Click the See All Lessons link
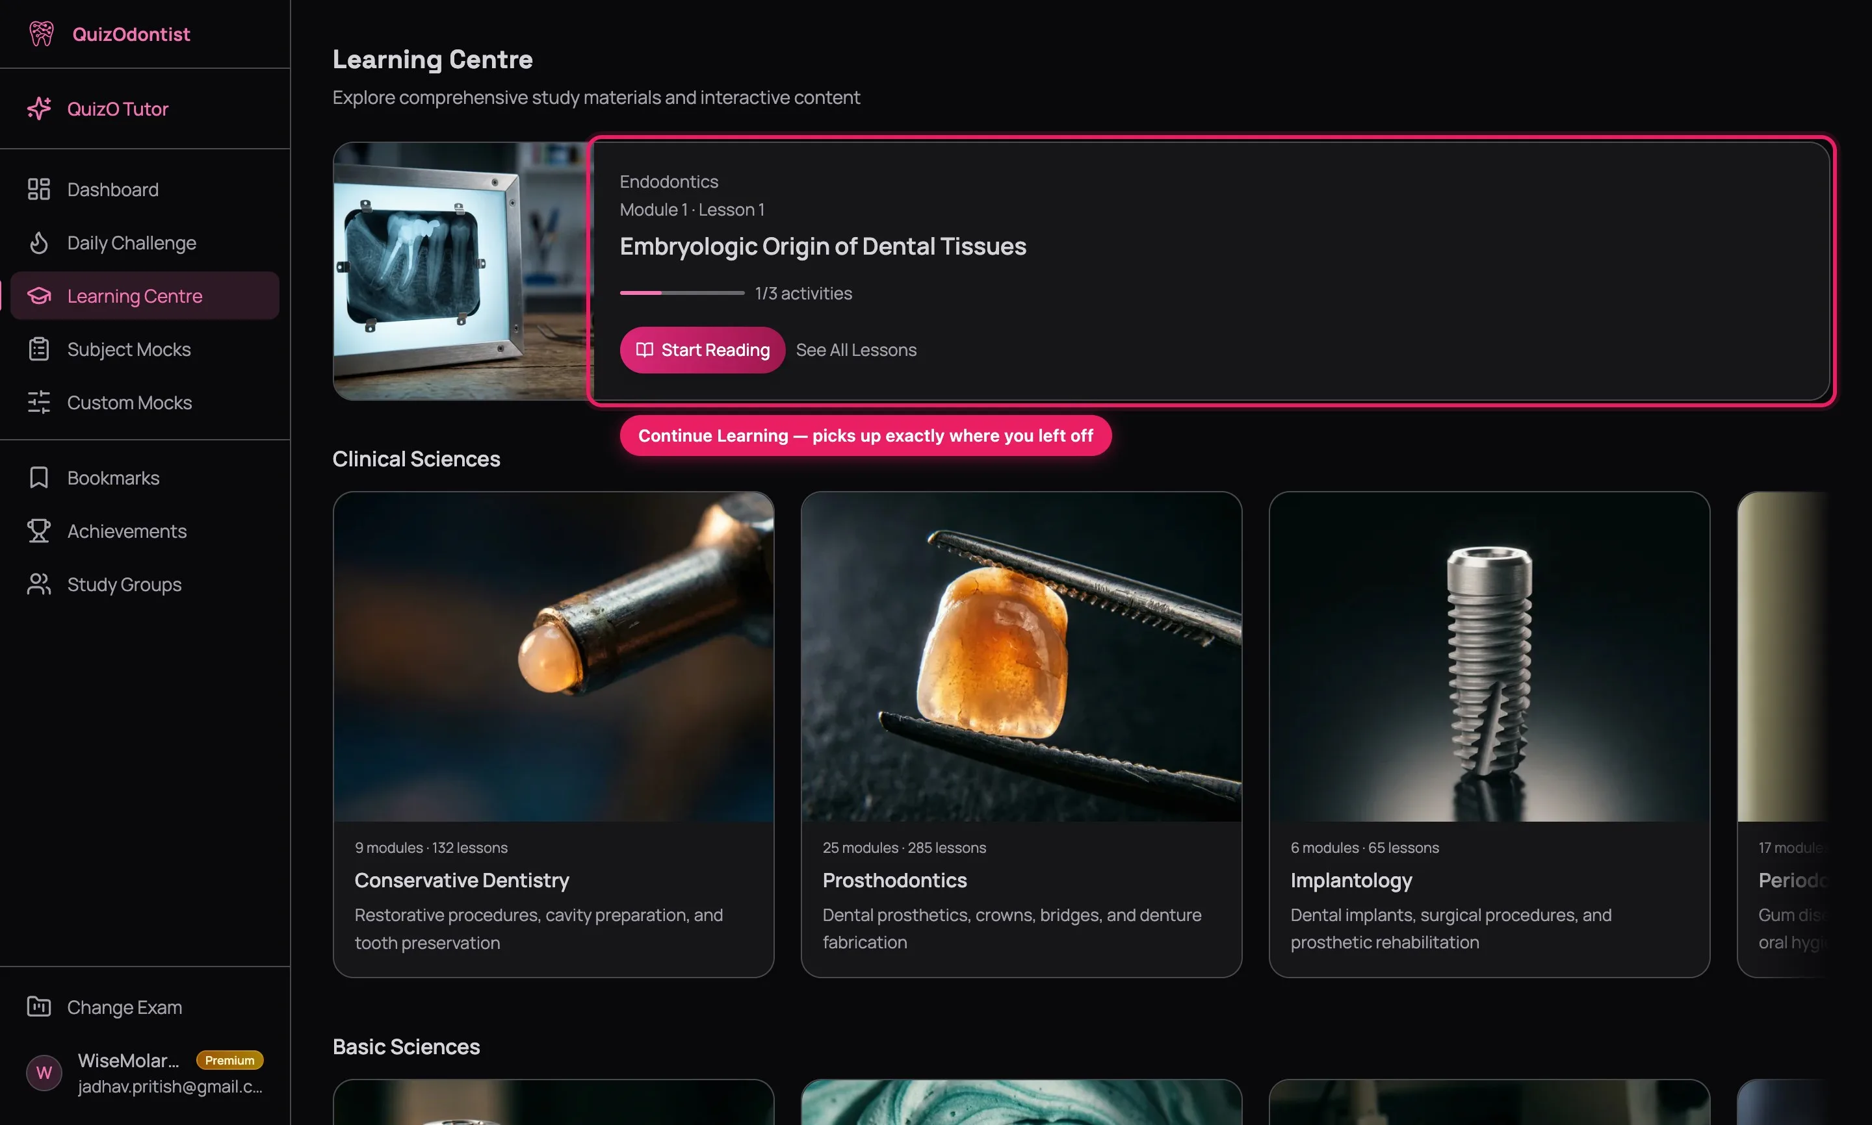 [855, 349]
